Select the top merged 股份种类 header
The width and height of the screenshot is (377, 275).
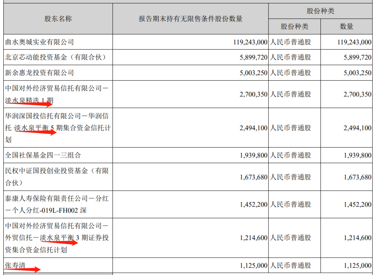click(x=320, y=11)
